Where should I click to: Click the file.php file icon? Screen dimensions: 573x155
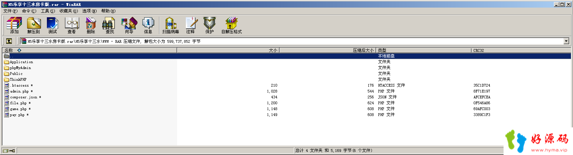coord(7,103)
